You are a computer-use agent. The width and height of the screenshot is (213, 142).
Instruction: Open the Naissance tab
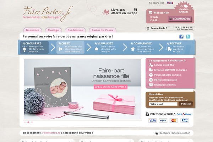pos(32,30)
